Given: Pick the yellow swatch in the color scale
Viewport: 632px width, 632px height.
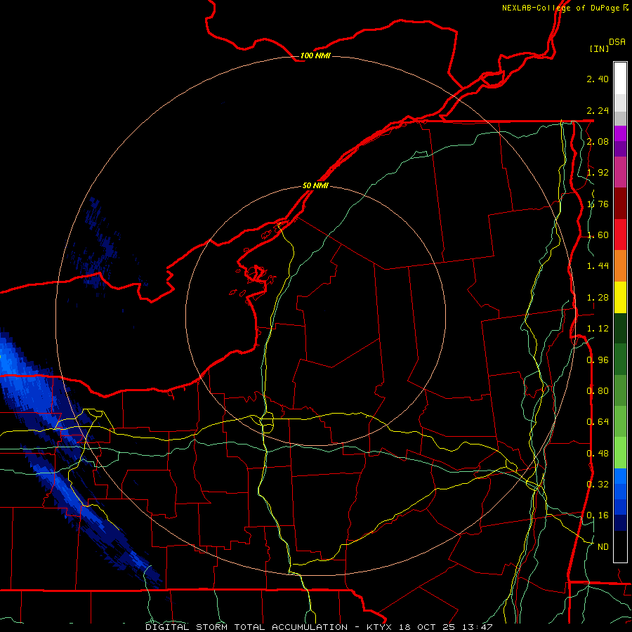Looking at the screenshot, I should (620, 298).
